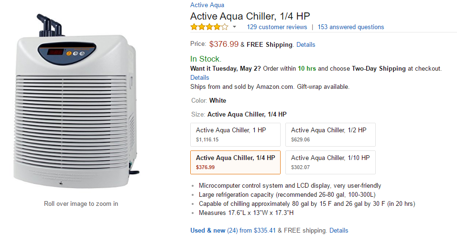The image size is (457, 235).
Task: Click the star rating icons
Action: coord(209,27)
